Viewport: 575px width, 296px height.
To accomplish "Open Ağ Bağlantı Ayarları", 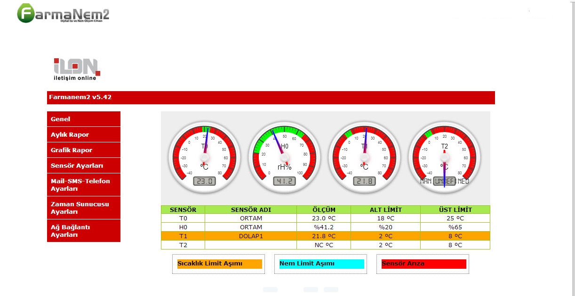I will click(84, 231).
